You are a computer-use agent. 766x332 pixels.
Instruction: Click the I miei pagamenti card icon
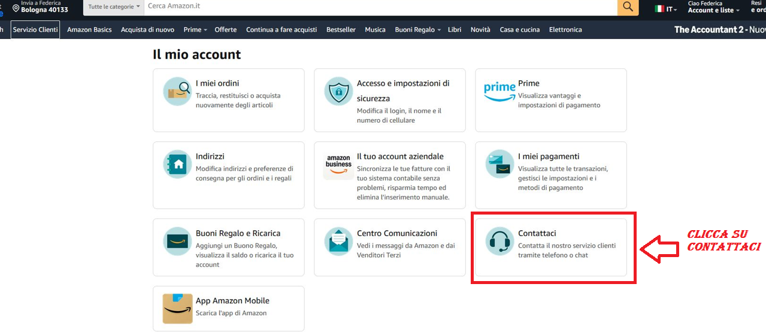click(499, 164)
